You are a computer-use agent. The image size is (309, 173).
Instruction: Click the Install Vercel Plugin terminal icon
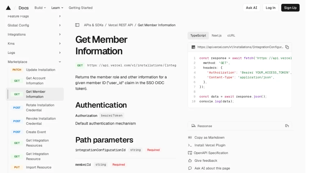190,145
